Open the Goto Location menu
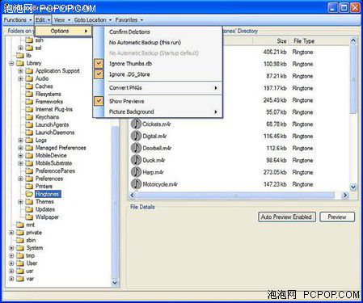Viewport: 363px width, 303px height. click(93, 20)
